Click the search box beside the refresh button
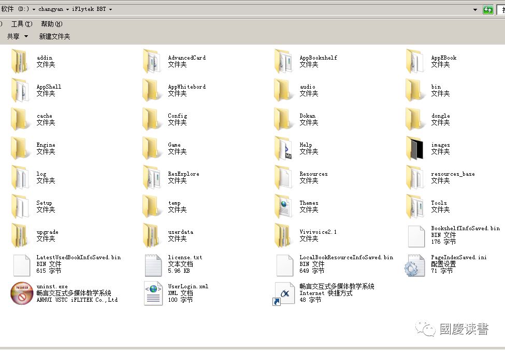505x351 pixels. click(x=501, y=10)
